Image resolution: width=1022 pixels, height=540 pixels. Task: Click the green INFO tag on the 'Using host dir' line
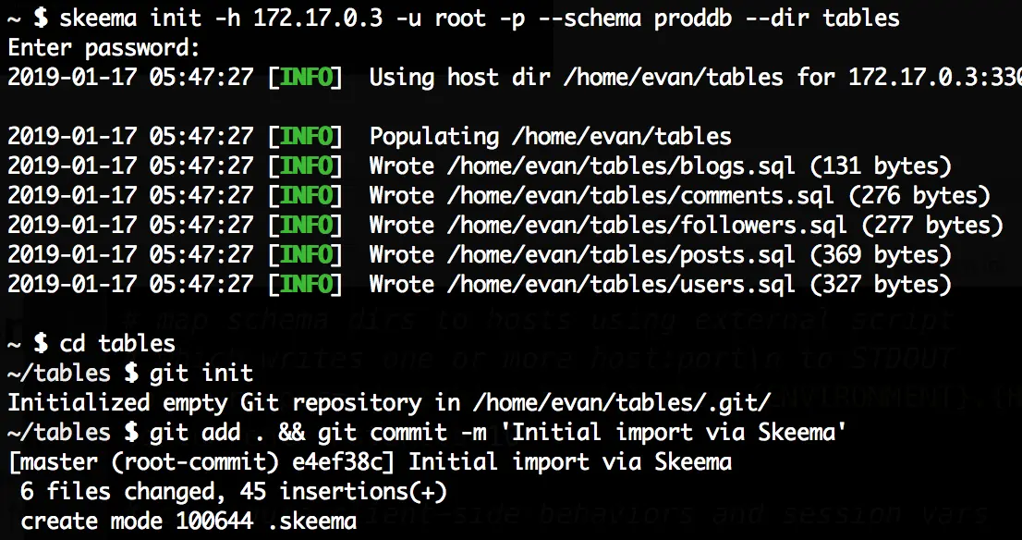coord(304,78)
